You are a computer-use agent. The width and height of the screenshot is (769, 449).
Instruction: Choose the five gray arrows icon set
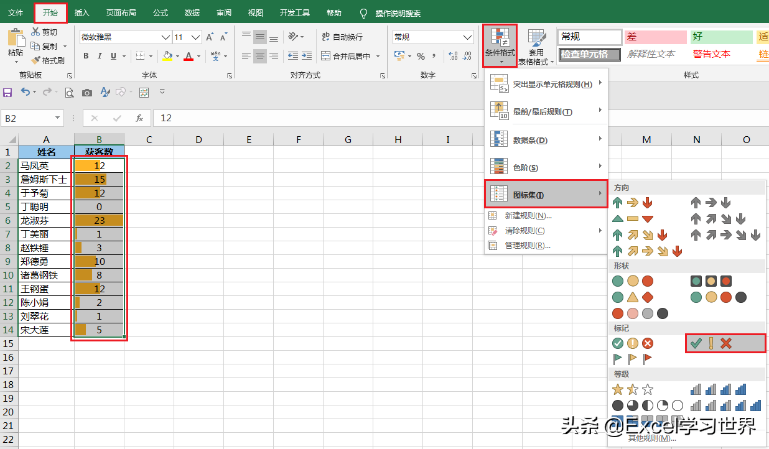(726, 235)
